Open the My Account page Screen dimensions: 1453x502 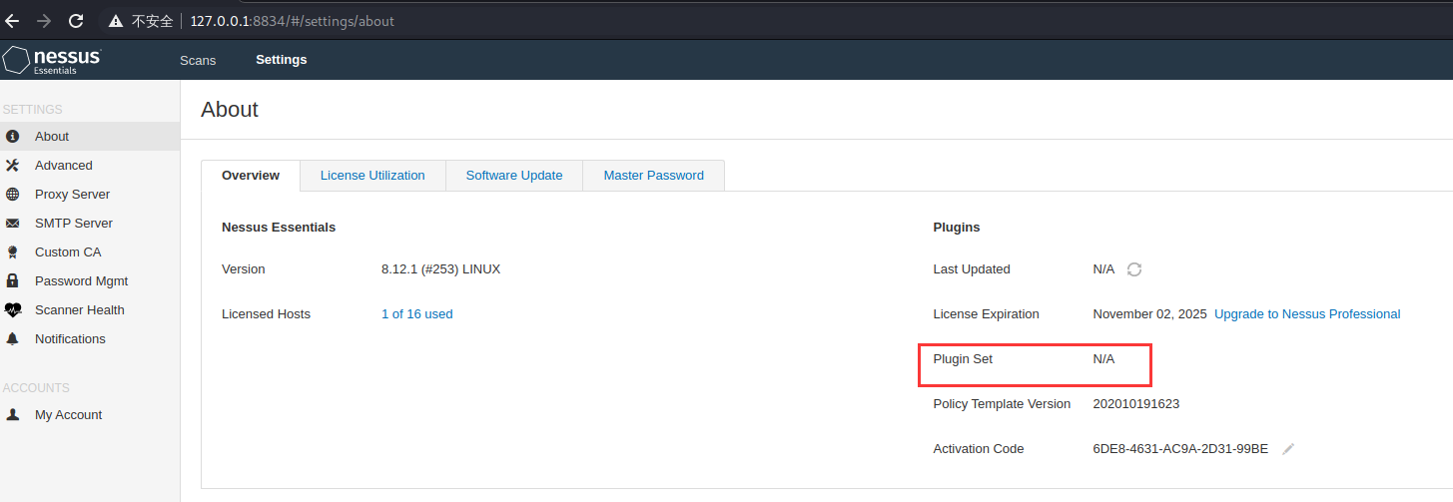pyautogui.click(x=90, y=415)
